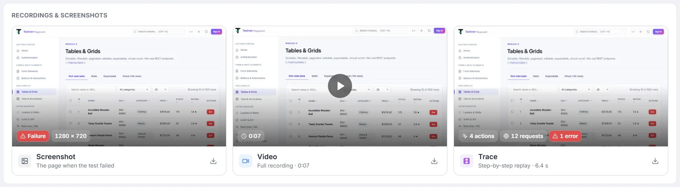Open the failure screenshot thumbnail
680x187 pixels.
pos(119,86)
